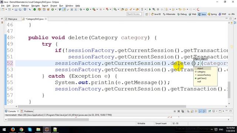Close the CategoryDAO.java editor tab
Viewport: 237px width, 133px height.
pos(46,19)
